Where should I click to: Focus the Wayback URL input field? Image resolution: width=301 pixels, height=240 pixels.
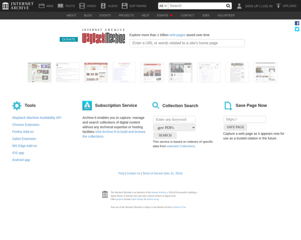click(x=187, y=43)
